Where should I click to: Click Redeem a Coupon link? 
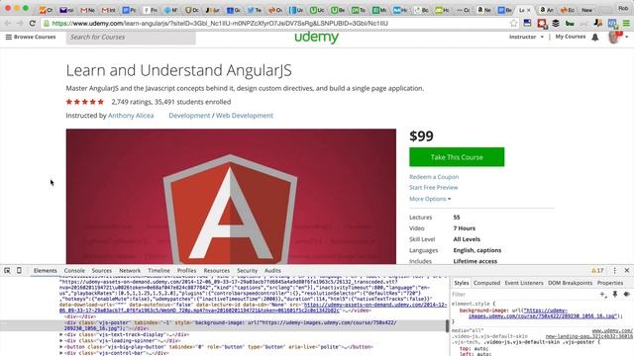(x=434, y=177)
